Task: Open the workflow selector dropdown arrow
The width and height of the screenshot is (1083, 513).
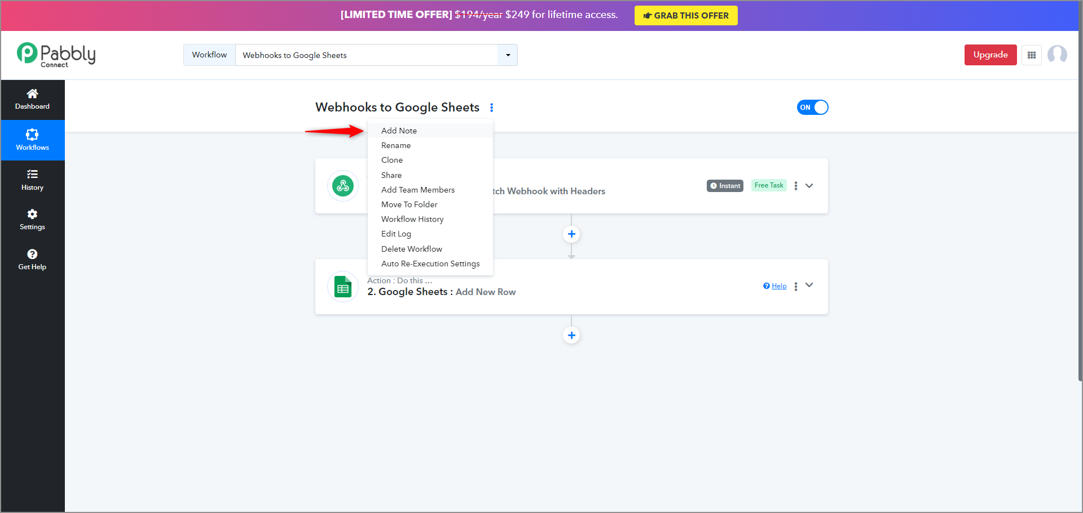Action: pos(508,55)
